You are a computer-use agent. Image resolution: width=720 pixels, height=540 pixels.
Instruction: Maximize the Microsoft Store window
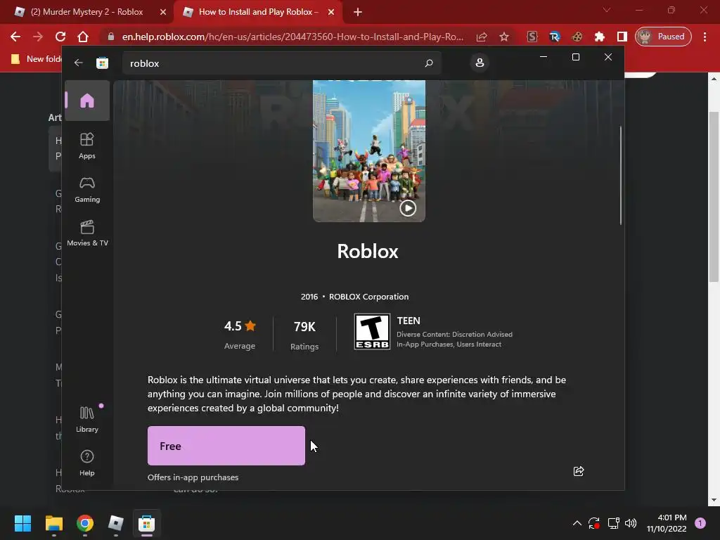[x=575, y=57]
